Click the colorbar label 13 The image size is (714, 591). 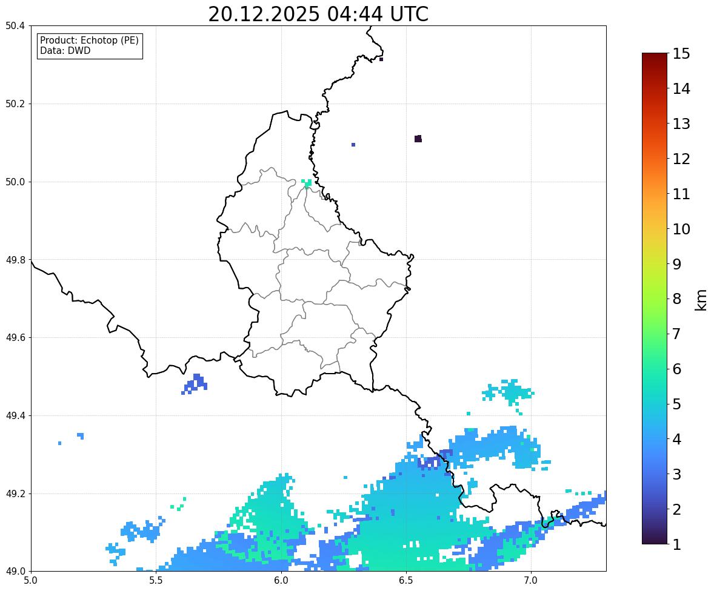pos(681,124)
